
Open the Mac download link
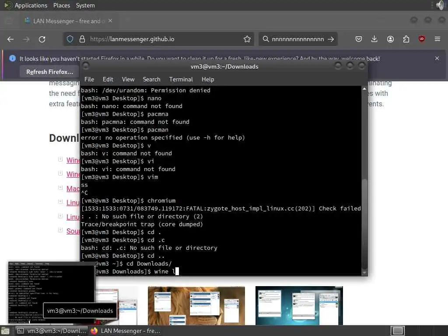click(x=73, y=189)
